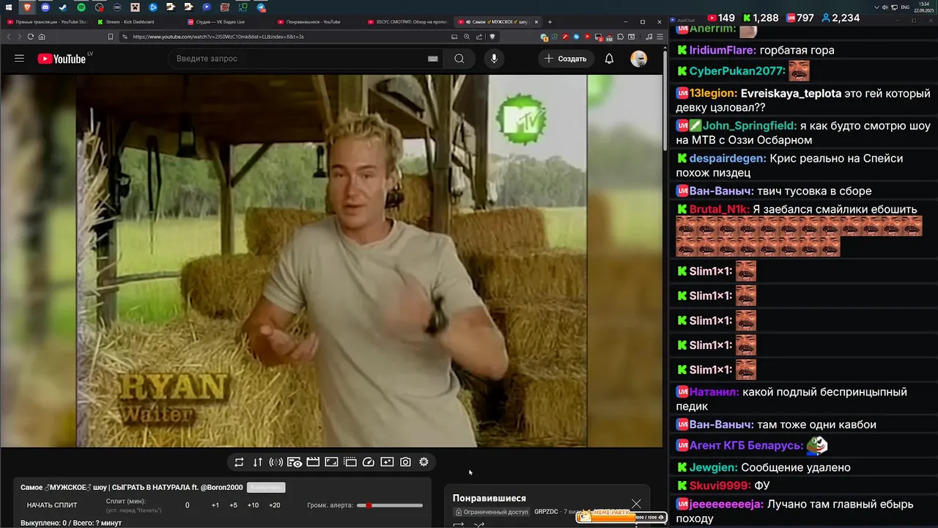Click the up-down arrows icon in player toolbar
The image size is (938, 528).
(257, 462)
